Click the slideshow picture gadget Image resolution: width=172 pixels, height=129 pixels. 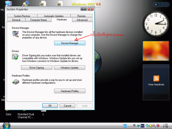click(156, 51)
